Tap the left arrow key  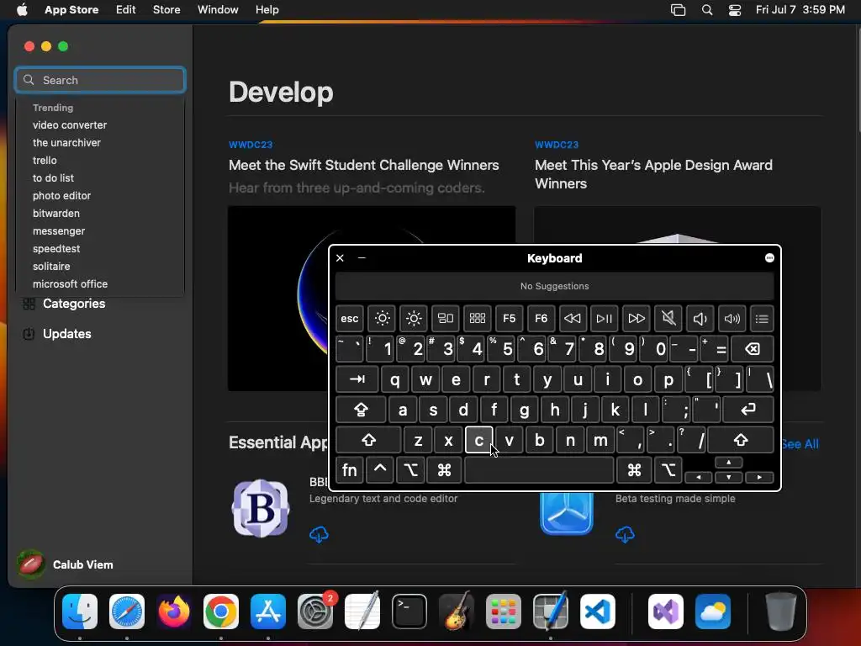tap(699, 478)
